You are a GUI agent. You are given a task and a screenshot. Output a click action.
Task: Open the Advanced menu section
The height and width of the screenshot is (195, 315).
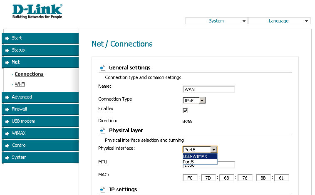point(22,97)
